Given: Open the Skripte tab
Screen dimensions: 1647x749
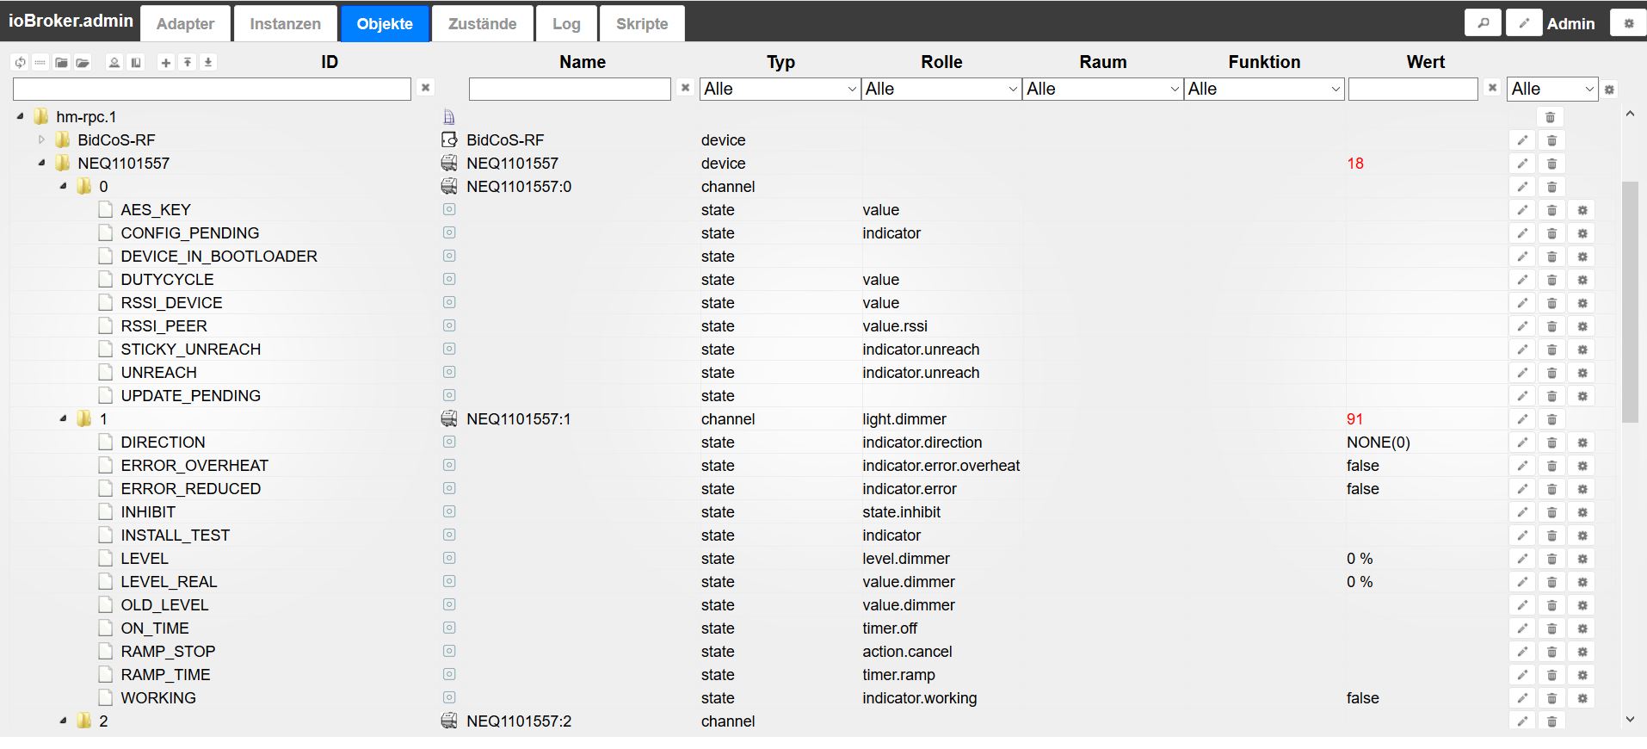Looking at the screenshot, I should coord(642,24).
